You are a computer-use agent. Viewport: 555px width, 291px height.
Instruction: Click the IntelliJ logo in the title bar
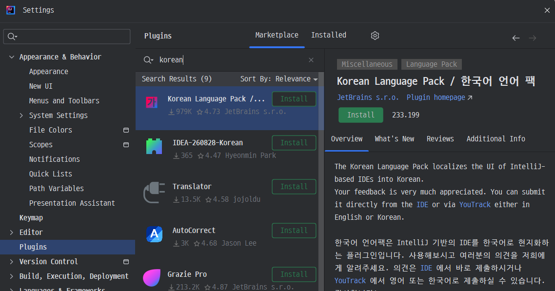(11, 10)
